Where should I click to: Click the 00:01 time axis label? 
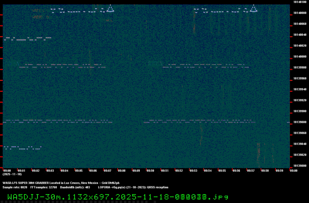(x=22, y=171)
